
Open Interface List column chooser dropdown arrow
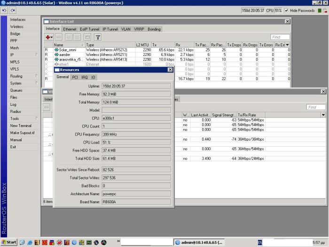pos(287,45)
